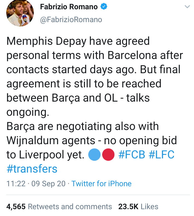Image resolution: width=194 pixels, height=216 pixels.
Task: Click the red circle emoji
Action: (108, 155)
